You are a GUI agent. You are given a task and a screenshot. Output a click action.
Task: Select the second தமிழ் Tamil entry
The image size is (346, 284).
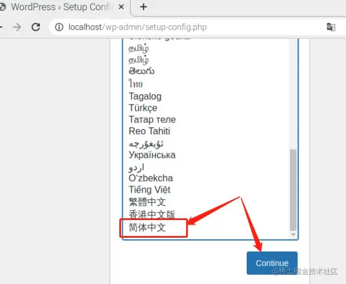(139, 60)
